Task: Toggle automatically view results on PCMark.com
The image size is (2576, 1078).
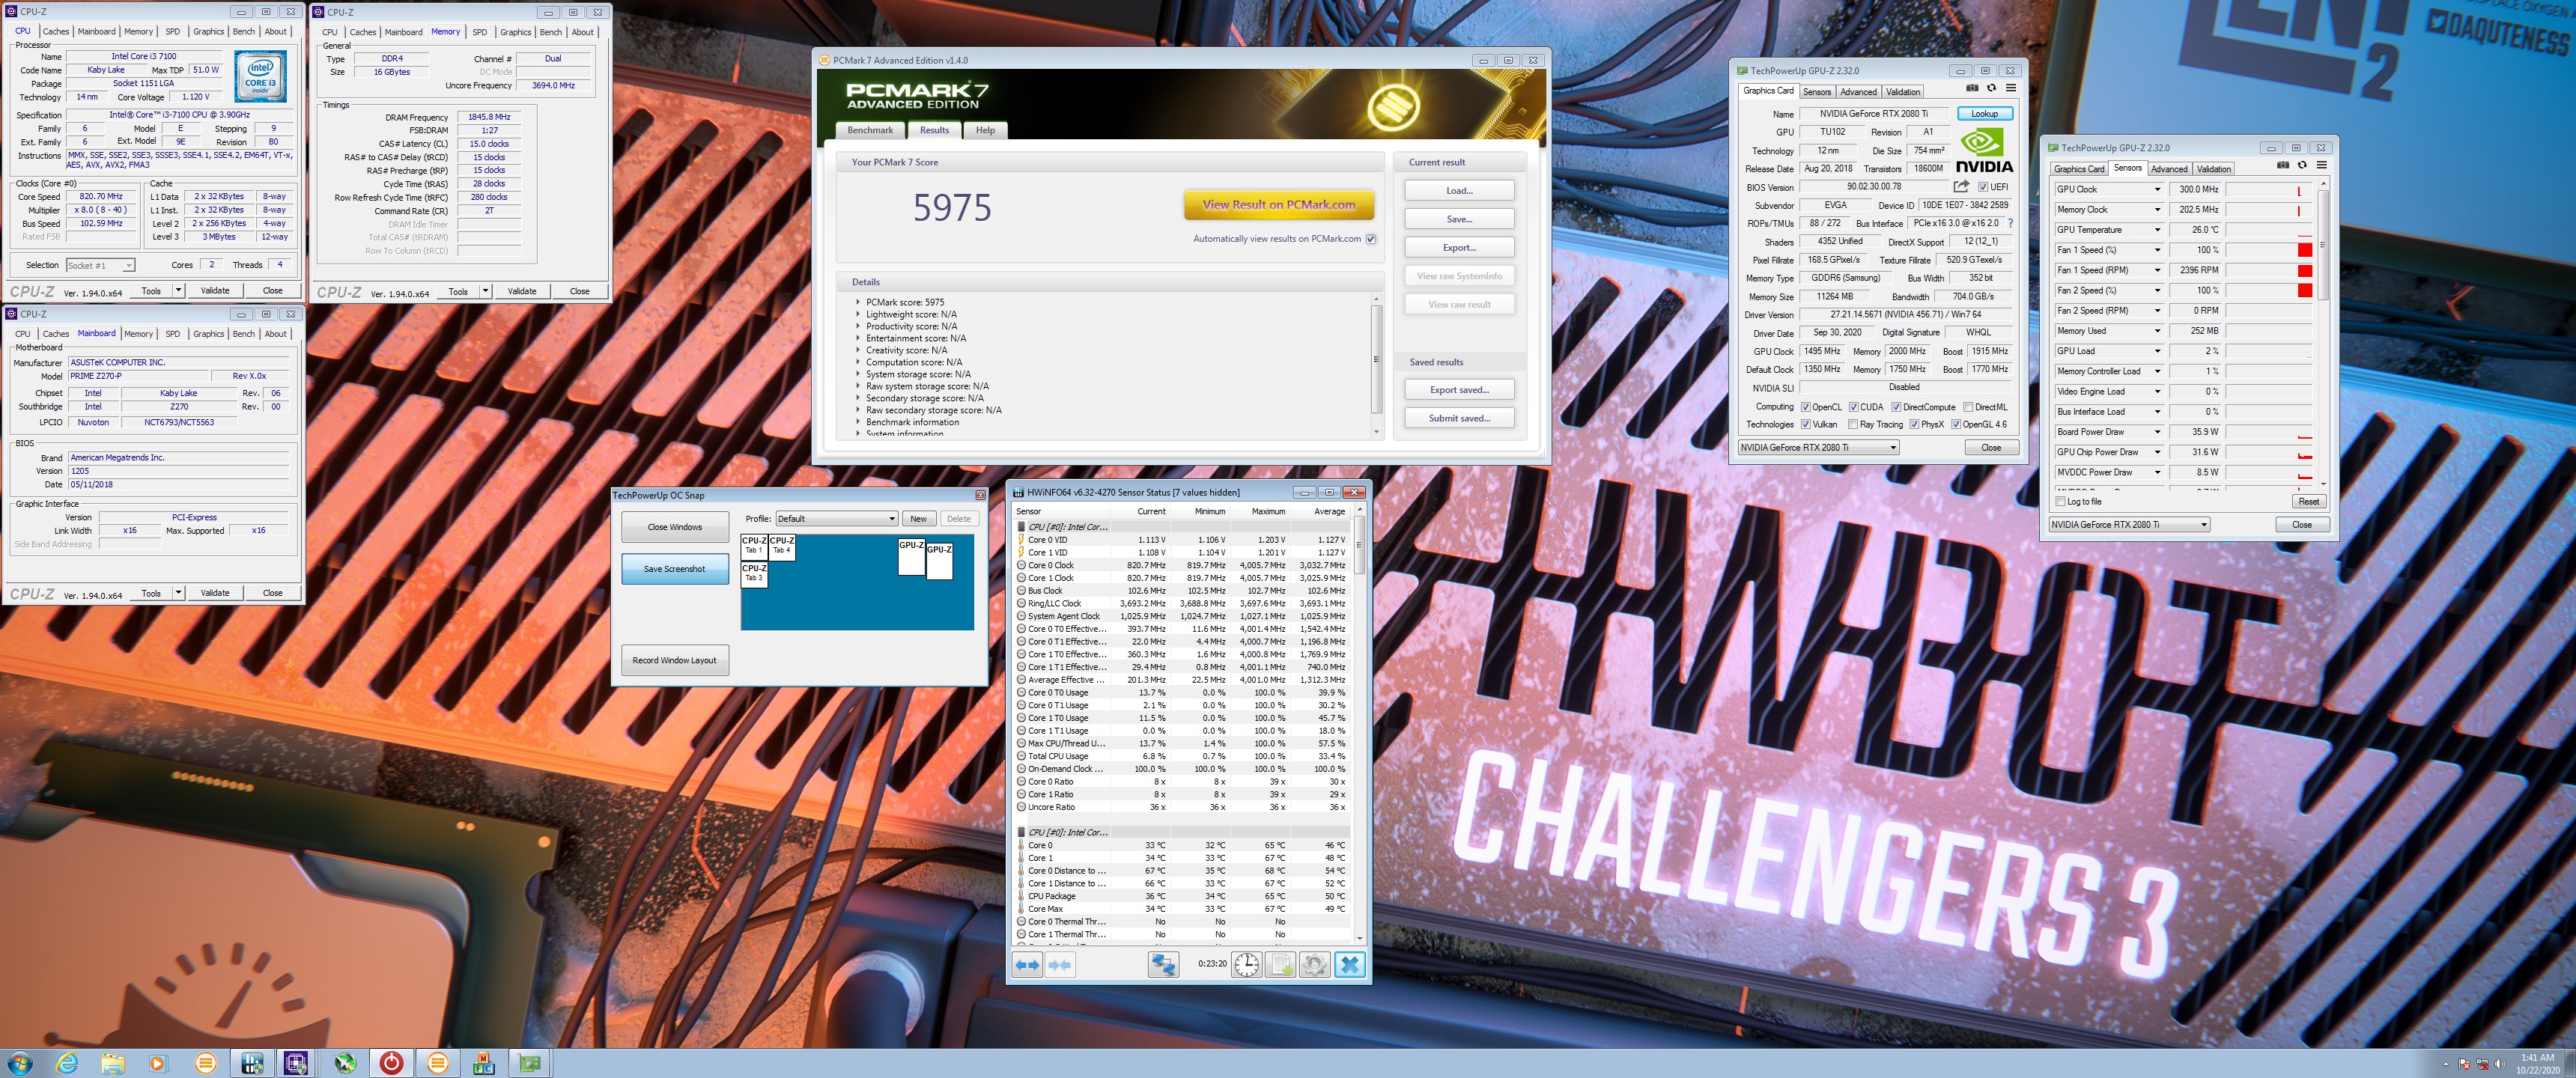Action: pos(1371,239)
